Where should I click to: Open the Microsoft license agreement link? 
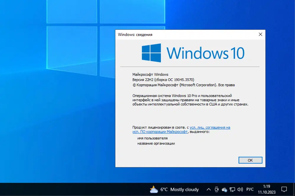[210, 127]
